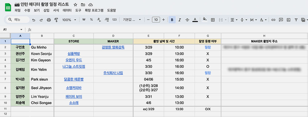Open the 나그놀 스트릿점 link
This screenshot has height=117, width=308.
click(x=74, y=67)
